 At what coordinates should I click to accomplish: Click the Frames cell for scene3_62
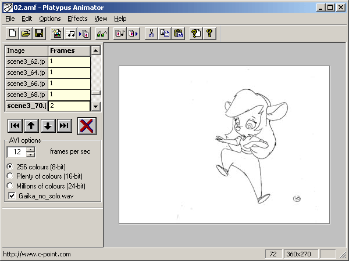[x=69, y=61]
